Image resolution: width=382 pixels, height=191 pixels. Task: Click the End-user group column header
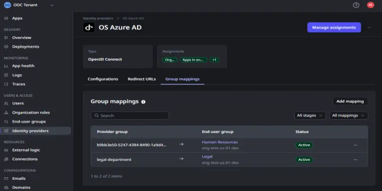coord(217,132)
